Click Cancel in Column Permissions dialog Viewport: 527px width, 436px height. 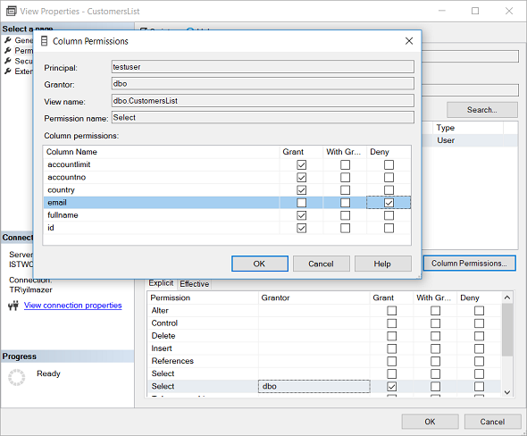coord(321,264)
